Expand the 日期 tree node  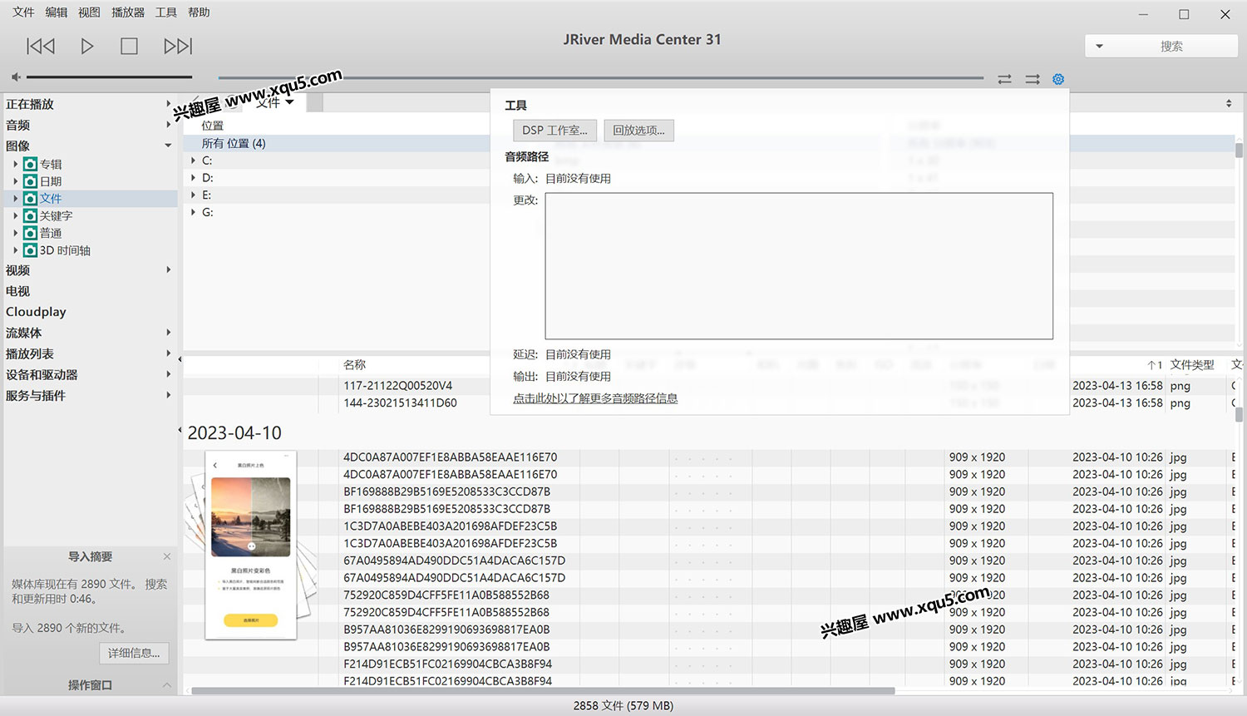coord(15,181)
